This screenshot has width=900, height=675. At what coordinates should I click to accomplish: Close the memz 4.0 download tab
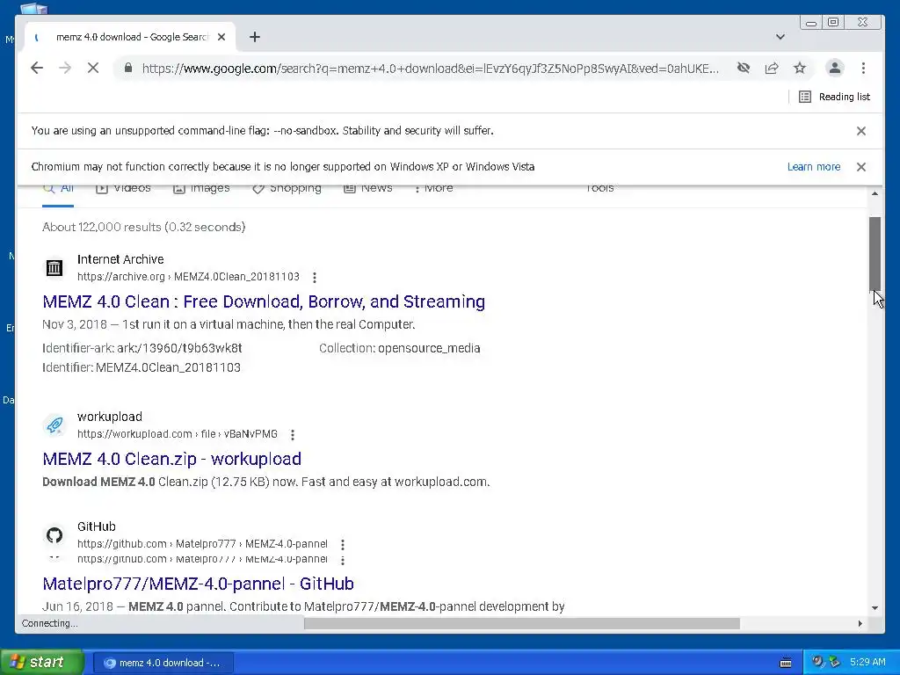tap(221, 37)
